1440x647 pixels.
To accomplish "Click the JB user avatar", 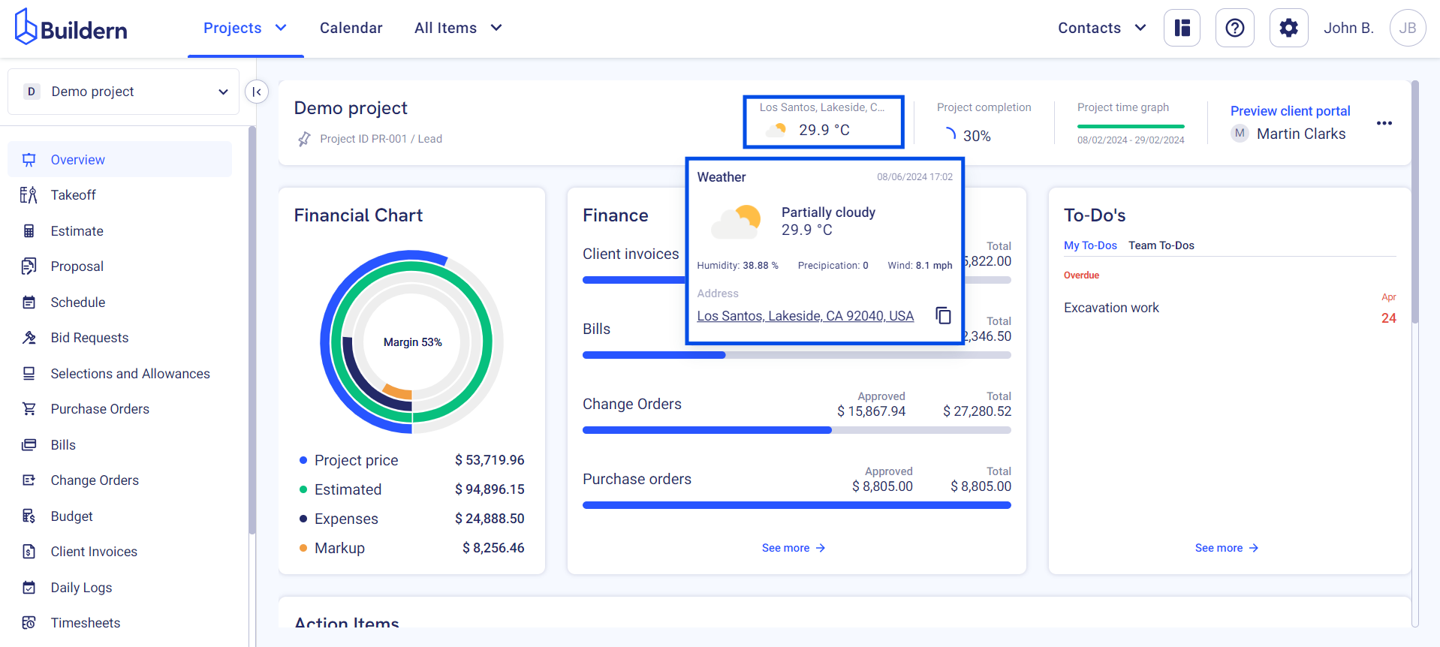I will (1408, 28).
